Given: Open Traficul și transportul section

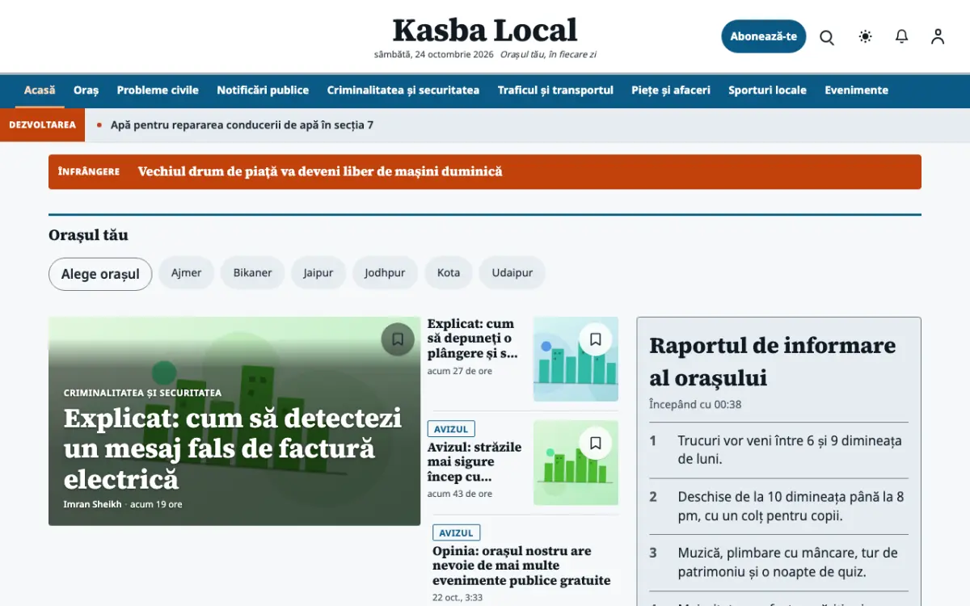Looking at the screenshot, I should 555,90.
